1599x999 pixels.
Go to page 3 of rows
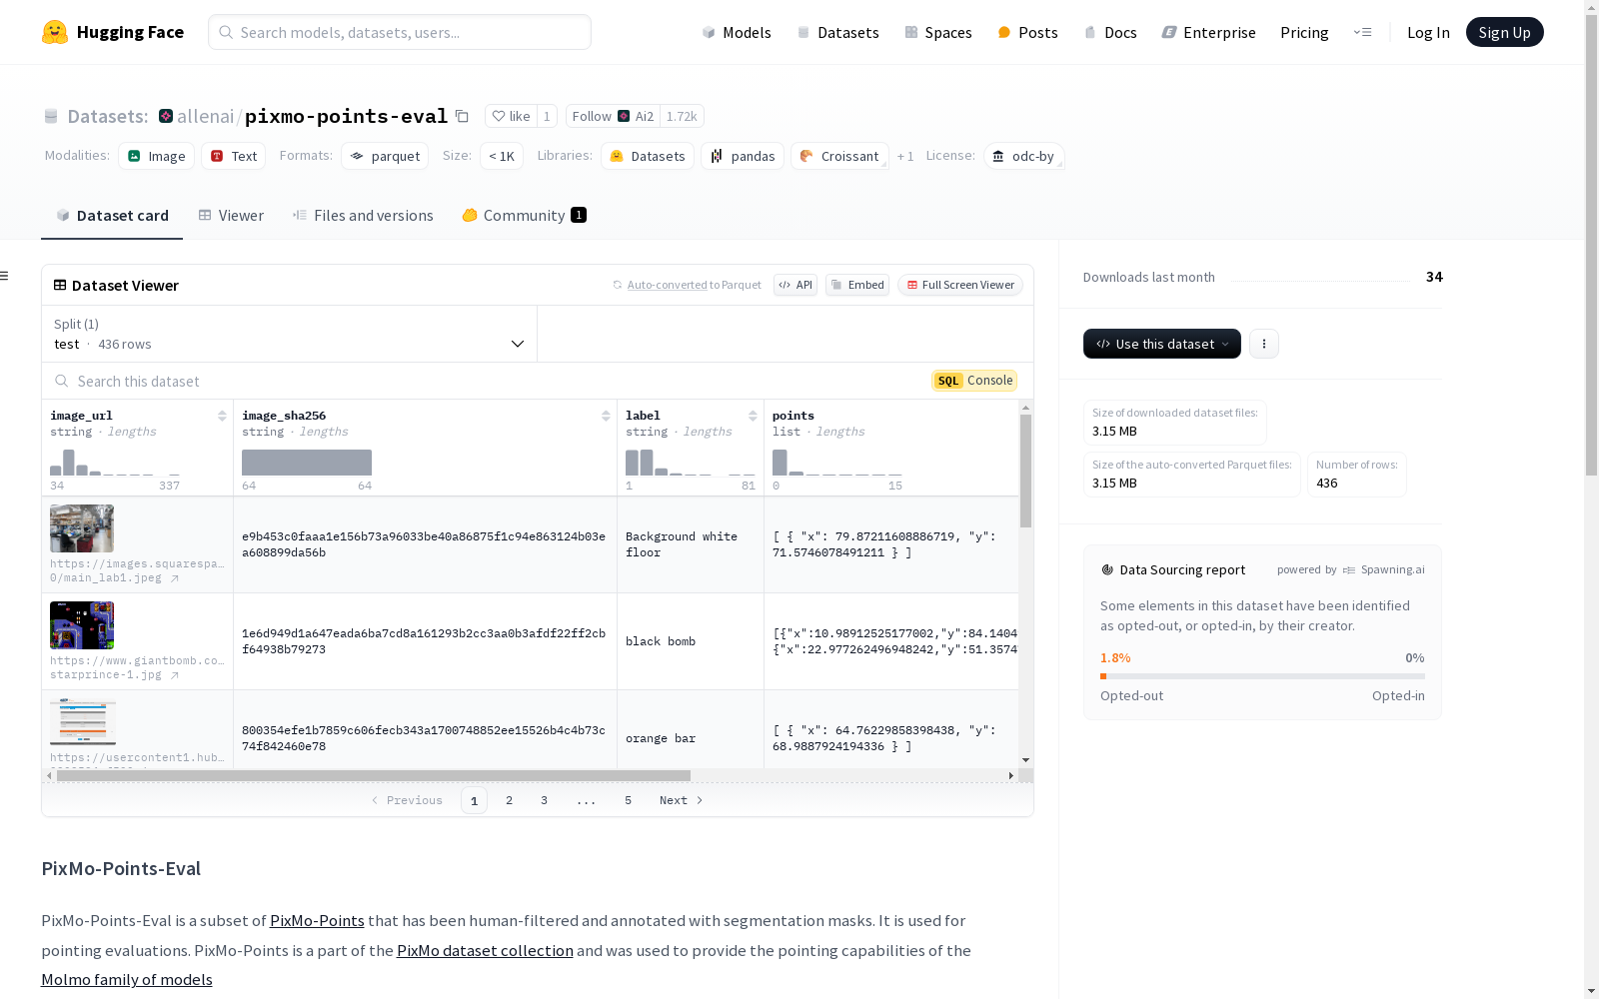tap(545, 800)
